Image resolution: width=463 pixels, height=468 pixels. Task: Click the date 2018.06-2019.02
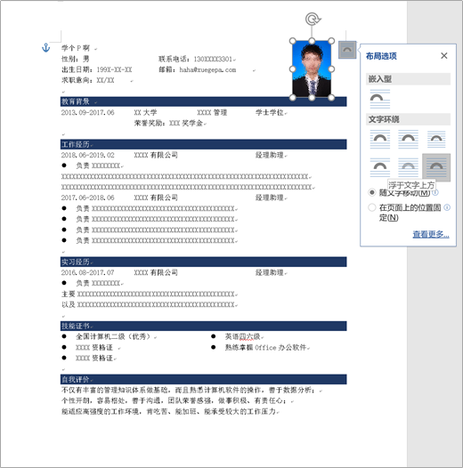87,155
